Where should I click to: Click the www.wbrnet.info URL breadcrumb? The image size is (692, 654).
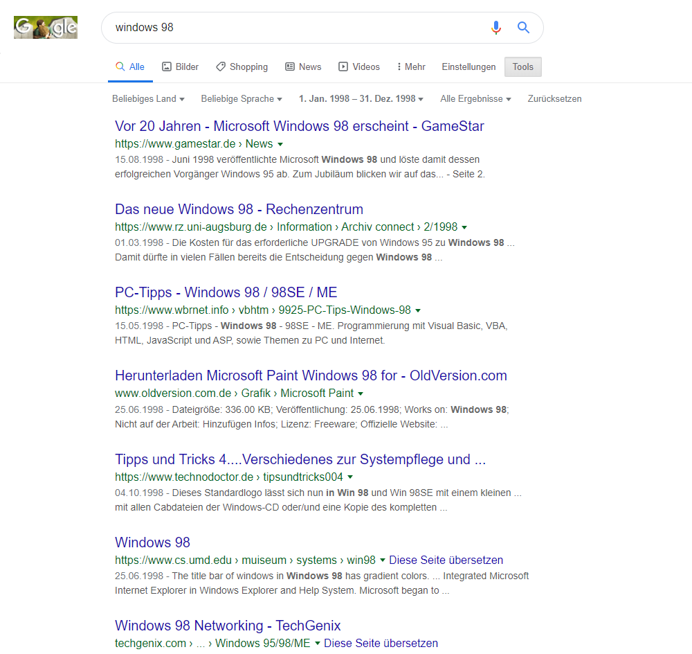point(262,310)
